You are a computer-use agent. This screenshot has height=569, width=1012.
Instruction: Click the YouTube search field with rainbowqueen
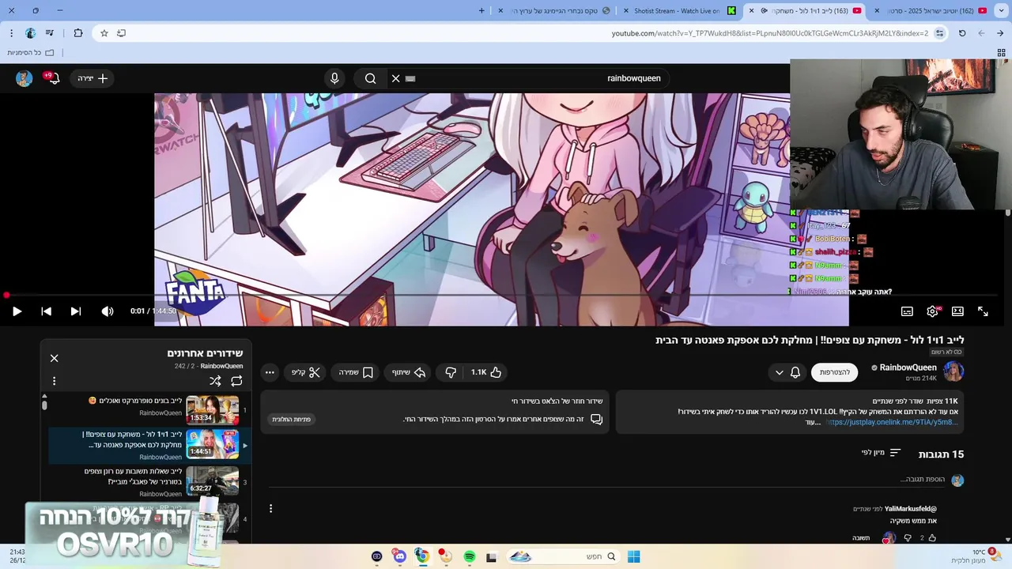click(x=530, y=78)
